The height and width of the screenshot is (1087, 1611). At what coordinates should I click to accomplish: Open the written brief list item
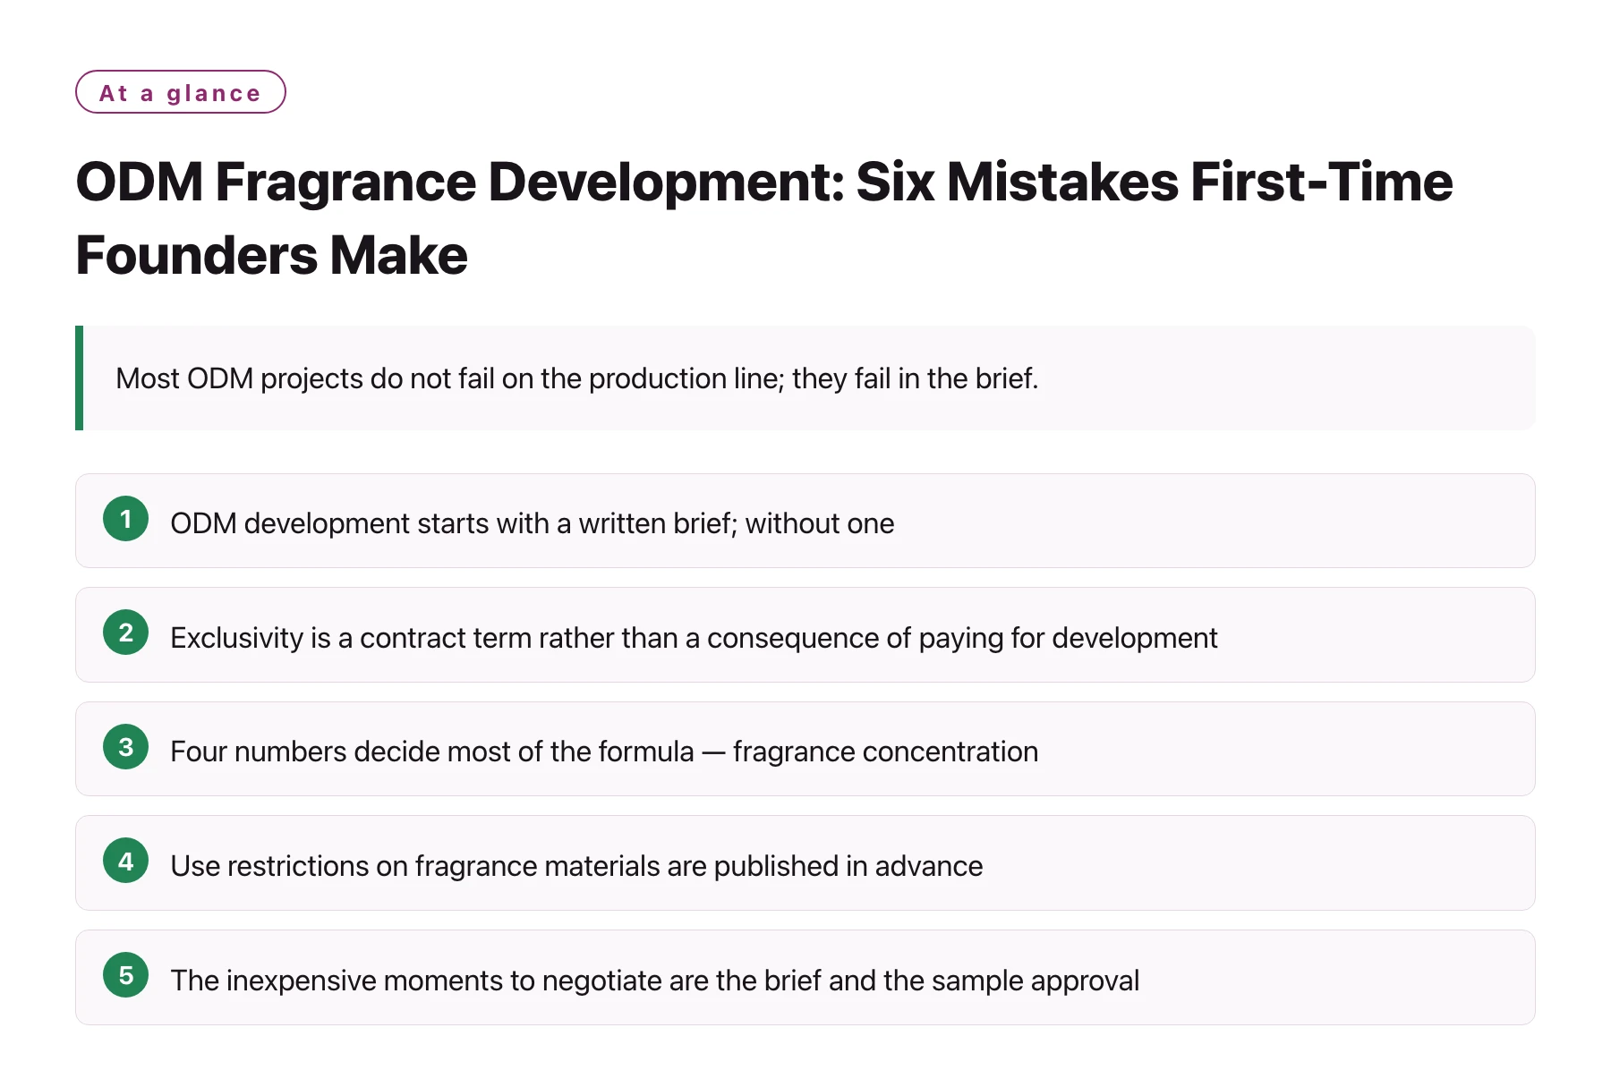(x=805, y=521)
